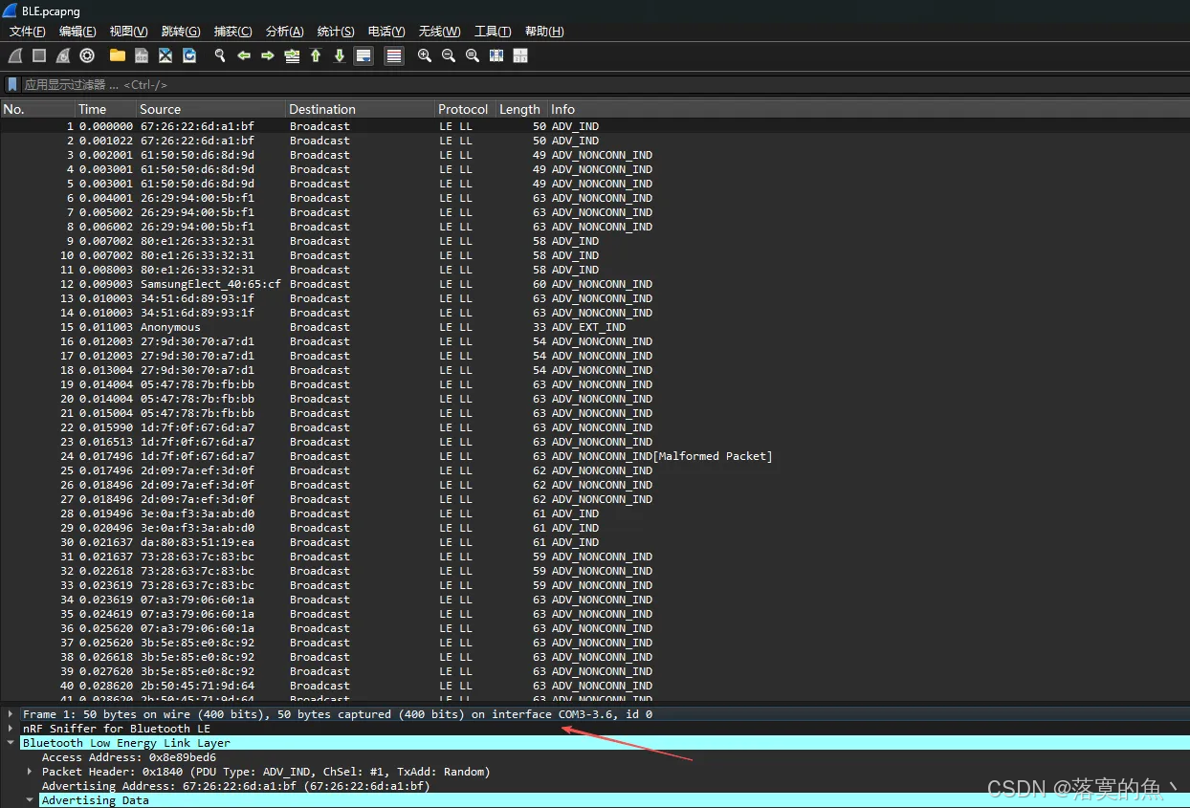Click the zoom in magnifier icon
Screen dimensions: 1190x808
coord(425,55)
